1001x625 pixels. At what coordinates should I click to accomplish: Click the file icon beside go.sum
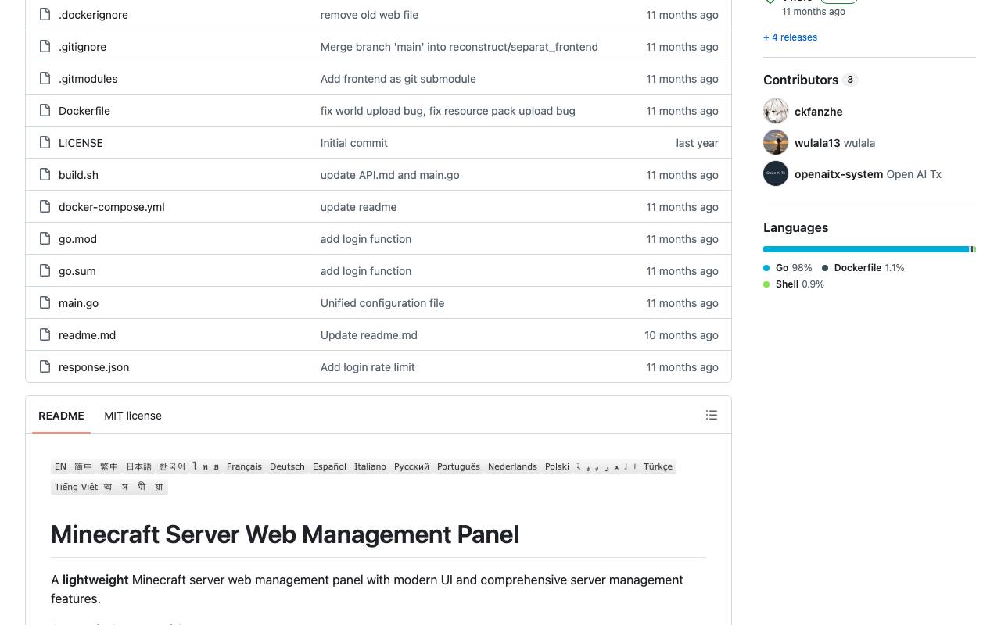pyautogui.click(x=45, y=270)
